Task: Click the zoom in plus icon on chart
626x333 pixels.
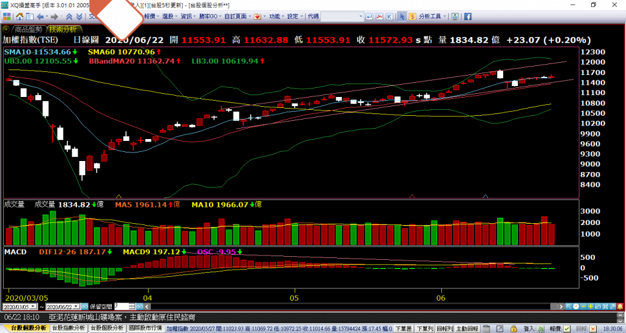Action: [590, 306]
